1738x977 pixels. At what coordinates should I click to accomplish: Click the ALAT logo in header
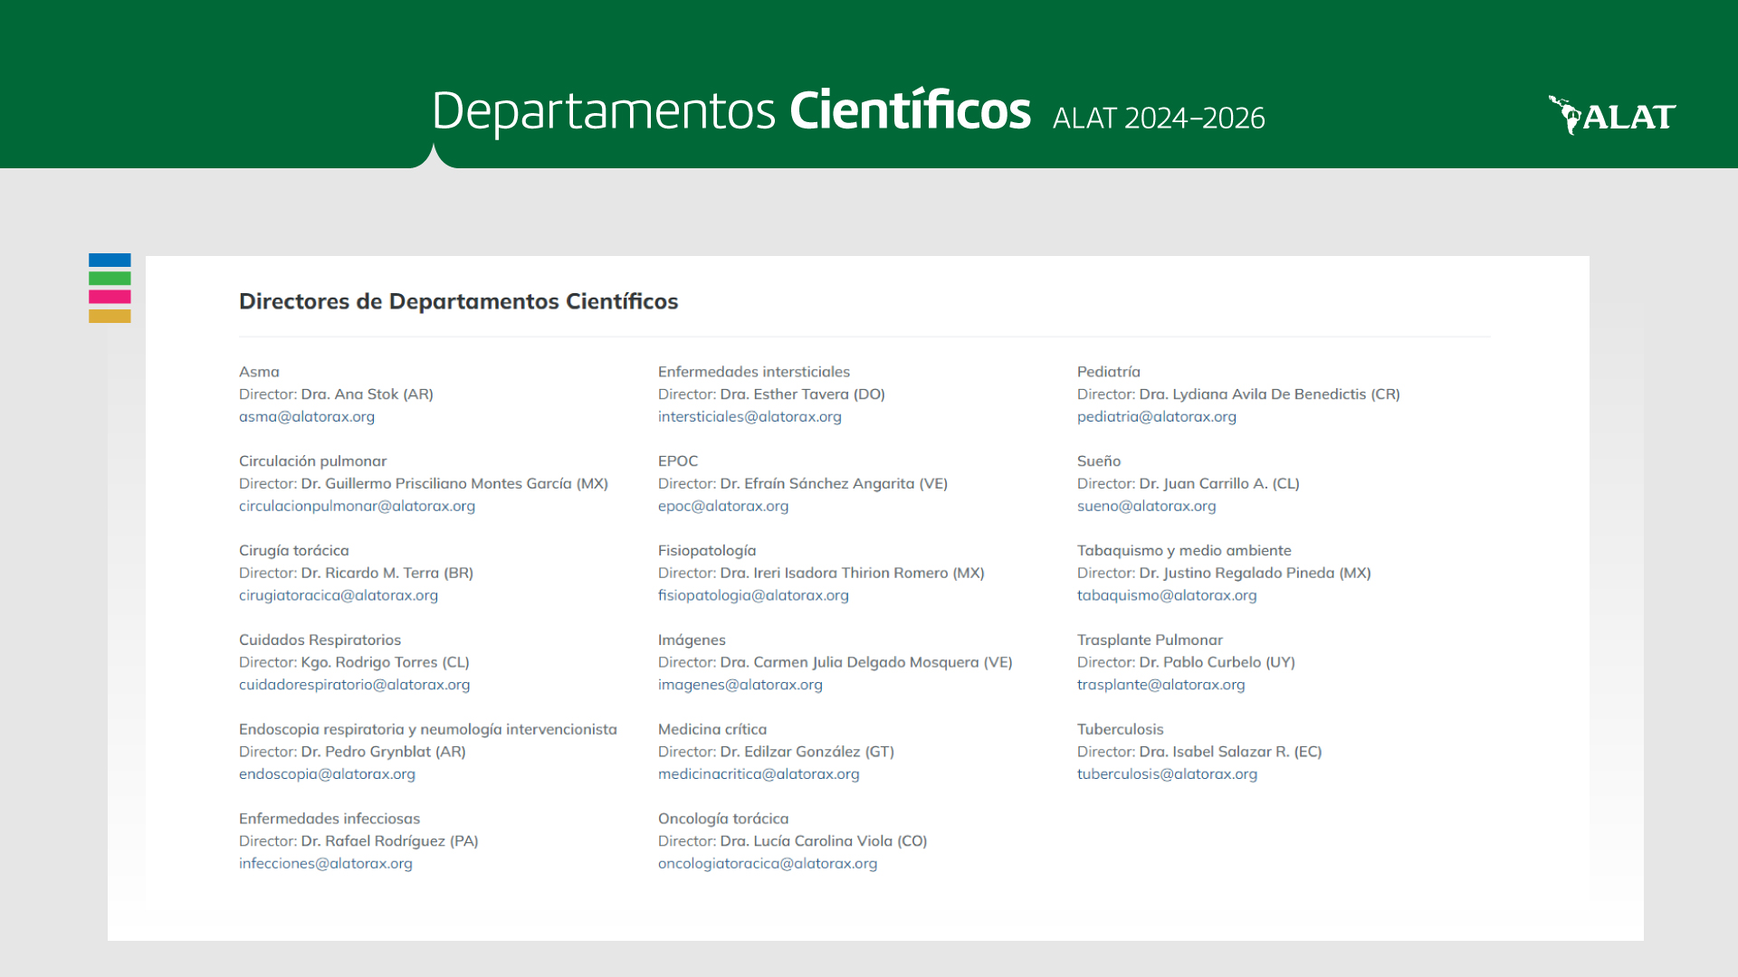coord(1612,116)
